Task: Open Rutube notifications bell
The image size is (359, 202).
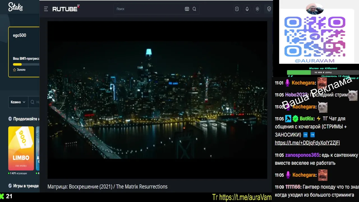Action: [247, 9]
